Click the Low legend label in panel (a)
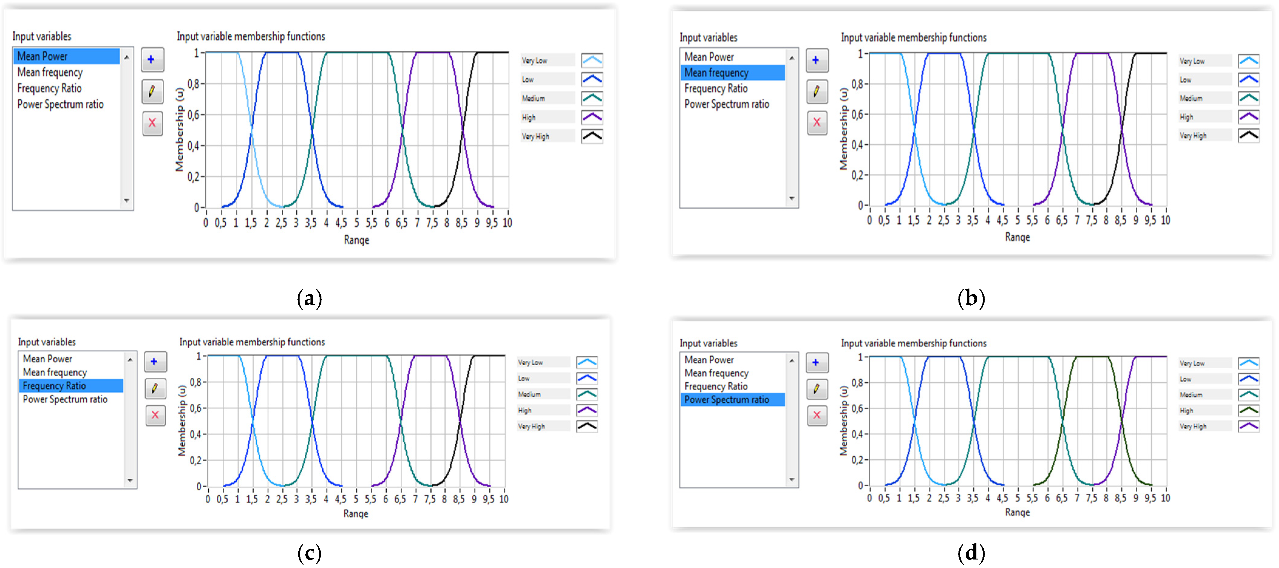1279x568 pixels. point(528,79)
